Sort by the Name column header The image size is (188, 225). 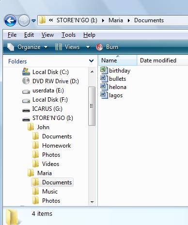pos(118,60)
